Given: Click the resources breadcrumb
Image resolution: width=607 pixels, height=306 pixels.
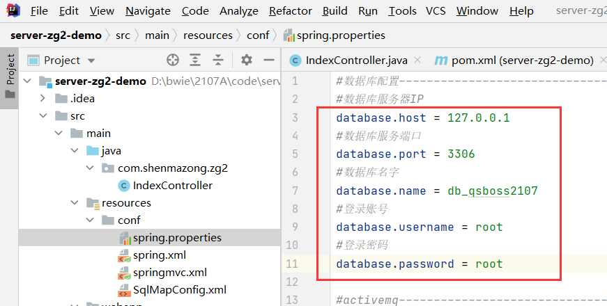Looking at the screenshot, I should click(x=208, y=35).
